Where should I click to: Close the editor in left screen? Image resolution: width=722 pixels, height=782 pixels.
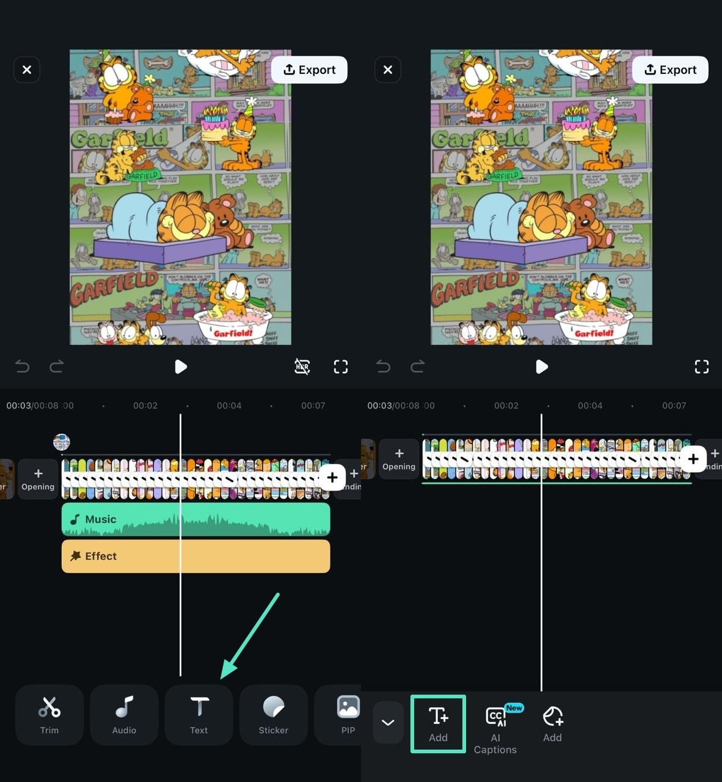tap(27, 70)
